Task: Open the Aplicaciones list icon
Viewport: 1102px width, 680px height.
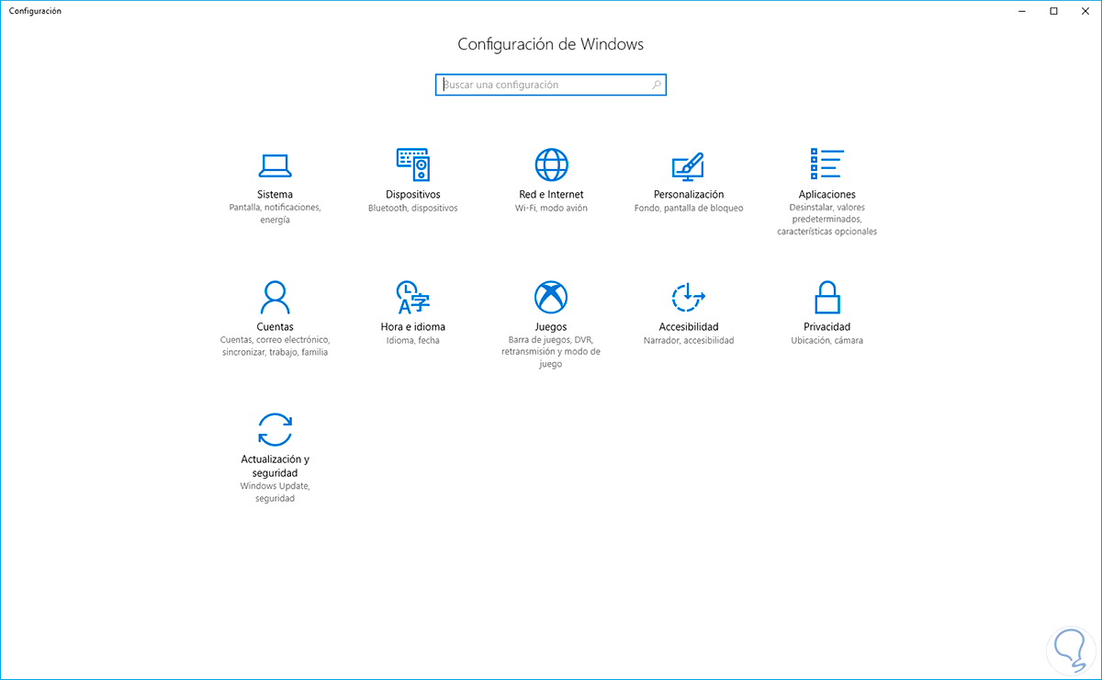Action: [x=826, y=164]
